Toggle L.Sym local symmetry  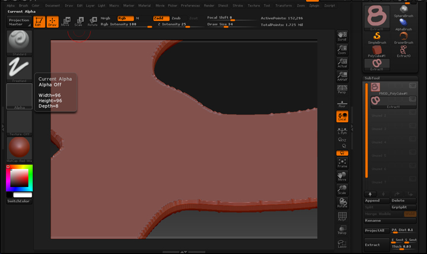[342, 131]
